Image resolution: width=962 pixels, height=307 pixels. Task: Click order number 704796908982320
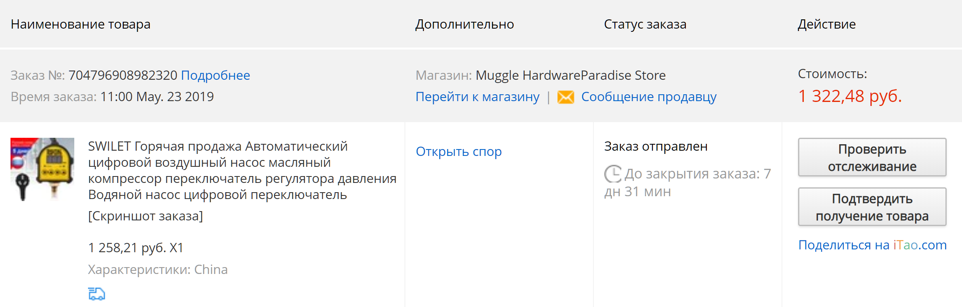coord(123,75)
